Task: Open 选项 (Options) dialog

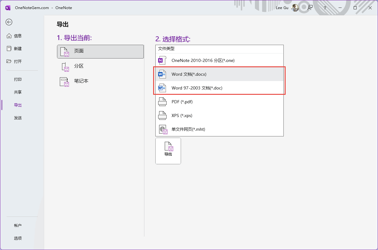Action: coord(18,238)
